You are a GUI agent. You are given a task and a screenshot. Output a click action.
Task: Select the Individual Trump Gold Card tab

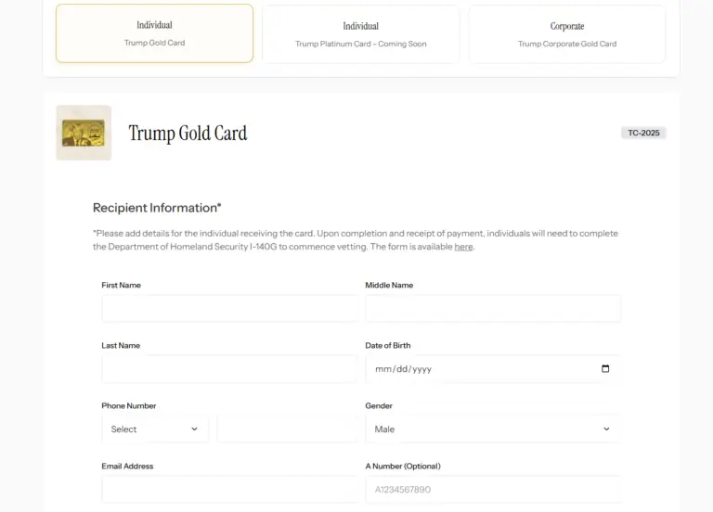click(154, 33)
